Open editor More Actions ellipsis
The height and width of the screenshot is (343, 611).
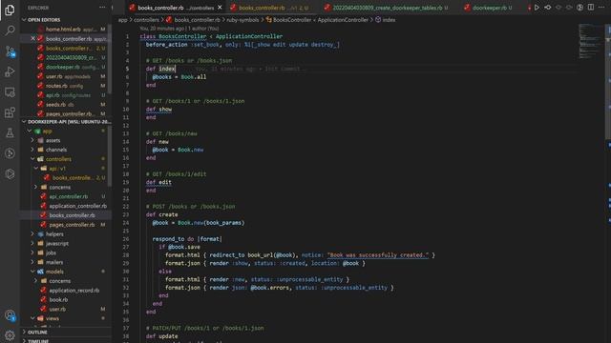click(601, 8)
